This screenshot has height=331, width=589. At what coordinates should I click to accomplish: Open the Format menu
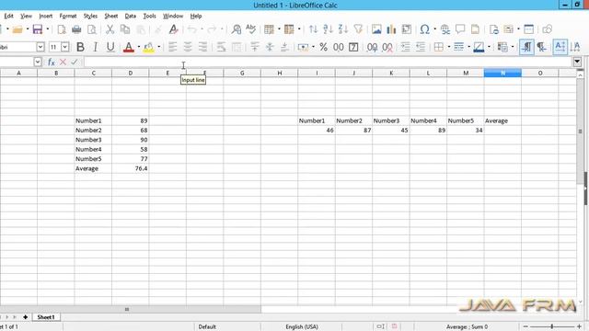coord(68,16)
